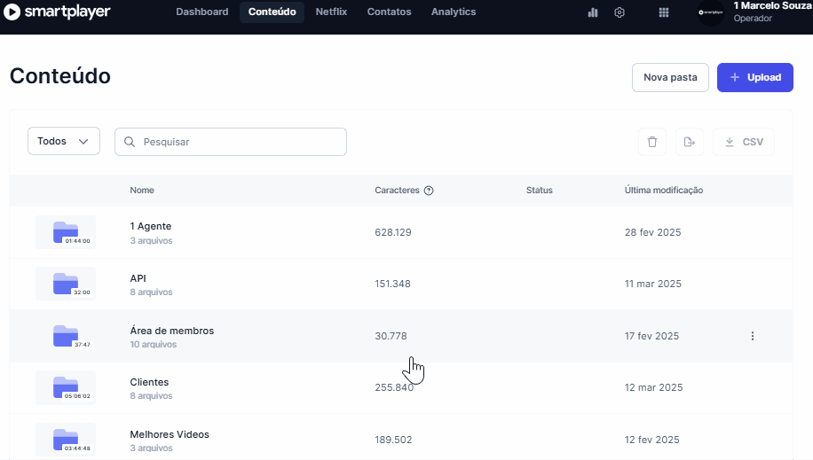Open the bar chart statistics icon
813x460 pixels.
point(593,12)
